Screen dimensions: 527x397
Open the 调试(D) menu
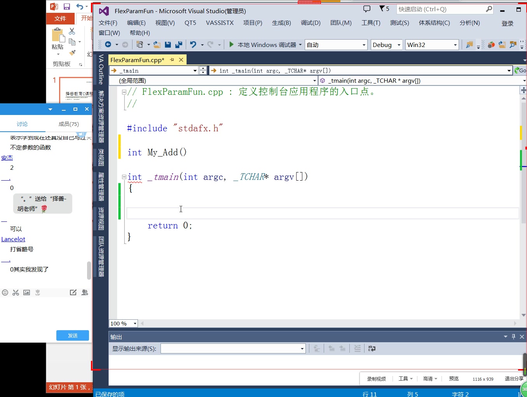coord(311,23)
